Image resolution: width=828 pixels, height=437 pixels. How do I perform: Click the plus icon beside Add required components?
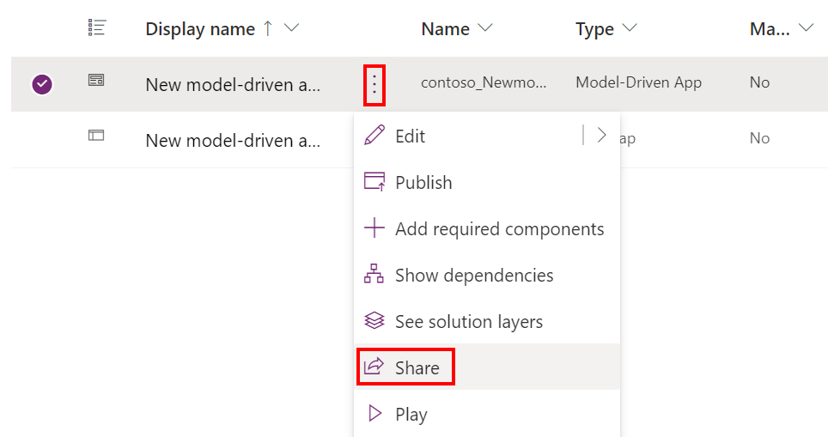(374, 228)
